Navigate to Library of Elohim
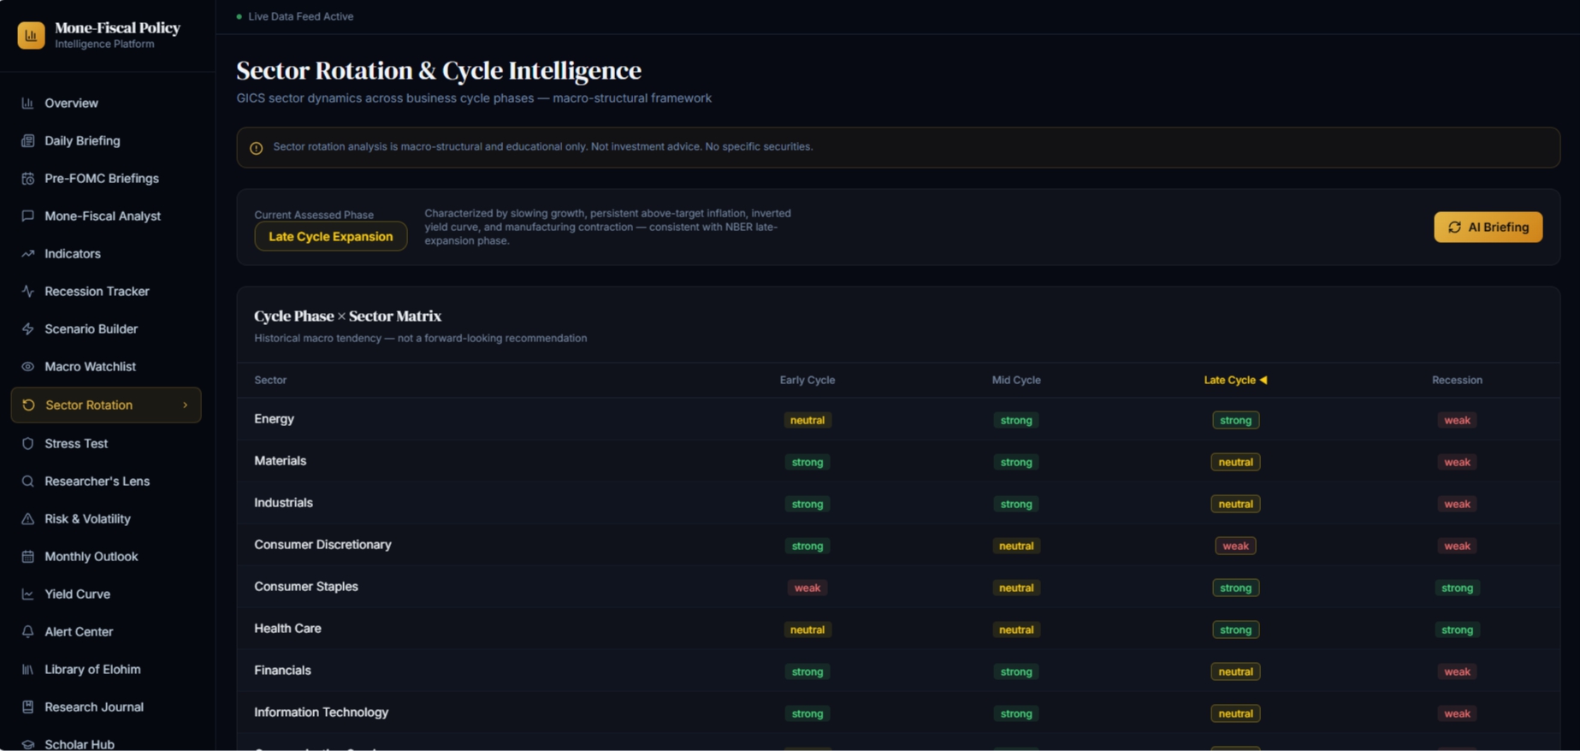Image resolution: width=1580 pixels, height=751 pixels. tap(106, 669)
